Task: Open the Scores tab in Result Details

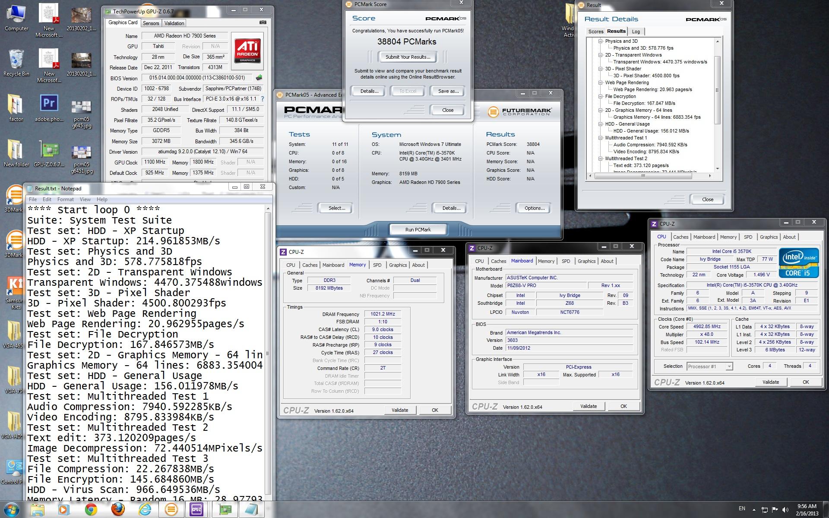Action: 595,32
